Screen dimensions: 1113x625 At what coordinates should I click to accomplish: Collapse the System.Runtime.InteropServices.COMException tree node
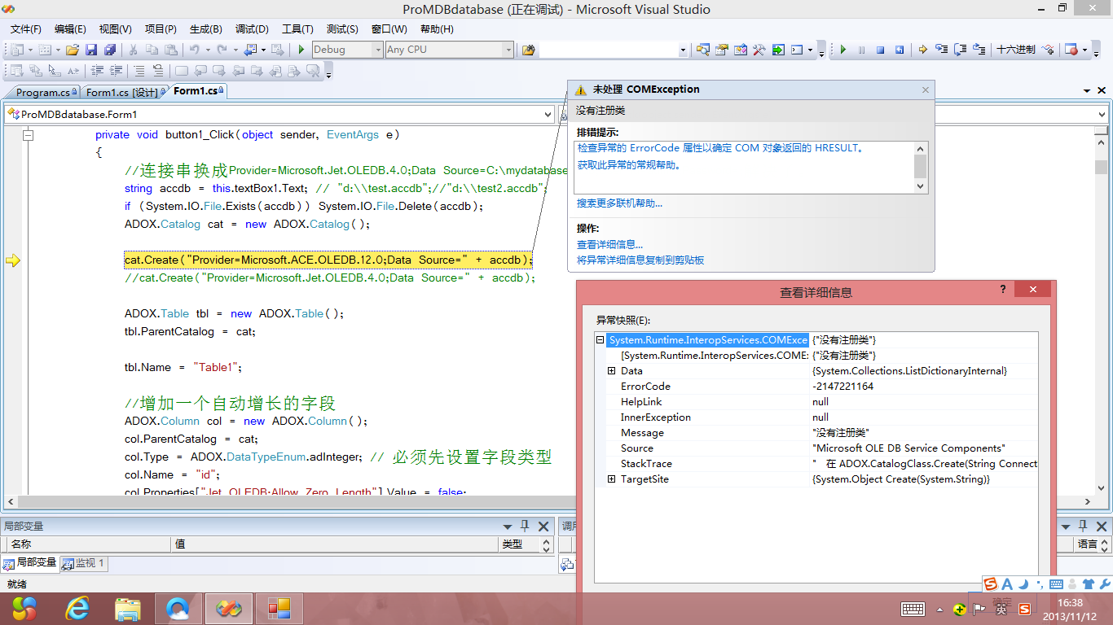tap(600, 340)
